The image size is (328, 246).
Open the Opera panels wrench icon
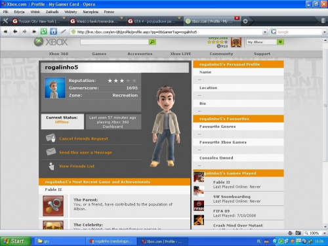5,21
